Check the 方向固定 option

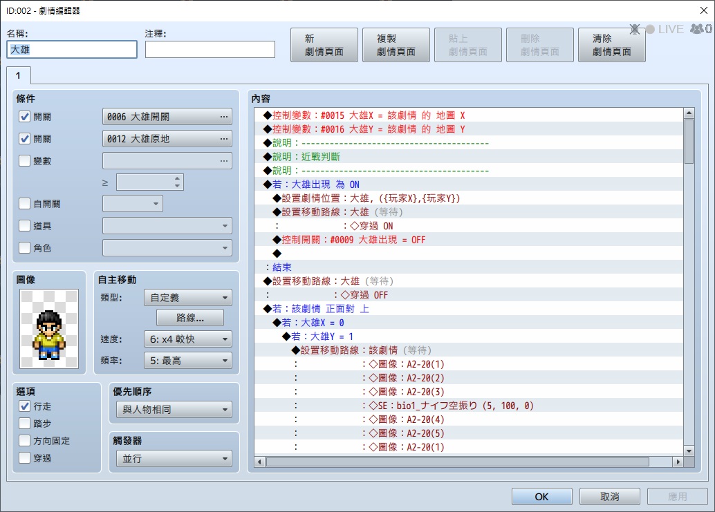25,440
